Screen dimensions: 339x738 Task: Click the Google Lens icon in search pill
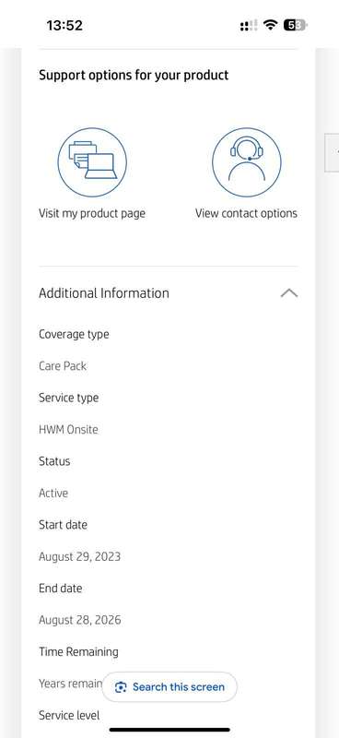[x=121, y=687]
